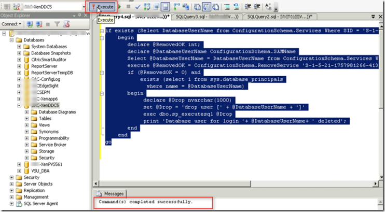Viewport: 385px width, 212px height.
Task: Decrease indent of selected code
Action: click(248, 7)
